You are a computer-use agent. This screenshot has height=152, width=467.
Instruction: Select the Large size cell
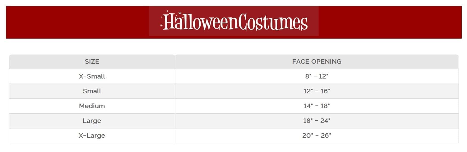point(92,121)
